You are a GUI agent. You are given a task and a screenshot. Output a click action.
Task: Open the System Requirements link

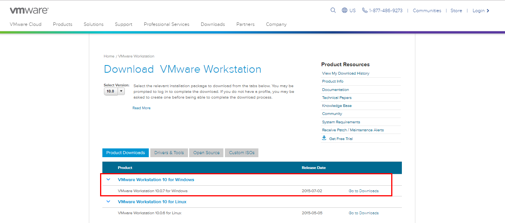[341, 122]
